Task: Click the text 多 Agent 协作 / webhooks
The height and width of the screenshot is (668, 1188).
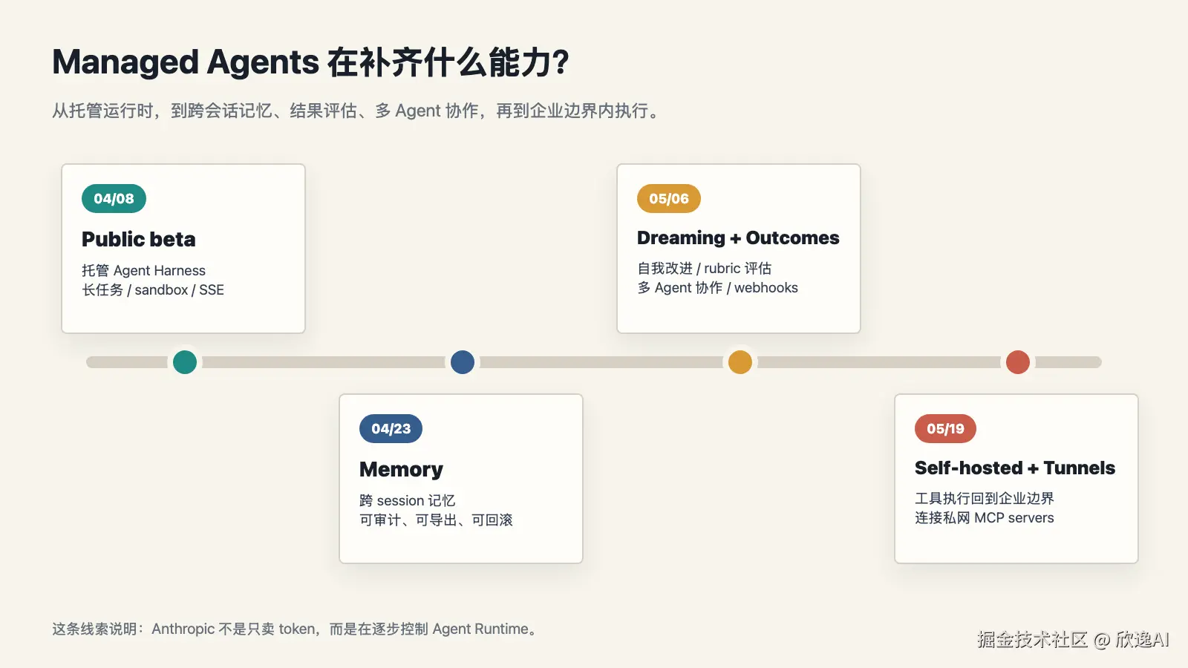Action: tap(717, 287)
